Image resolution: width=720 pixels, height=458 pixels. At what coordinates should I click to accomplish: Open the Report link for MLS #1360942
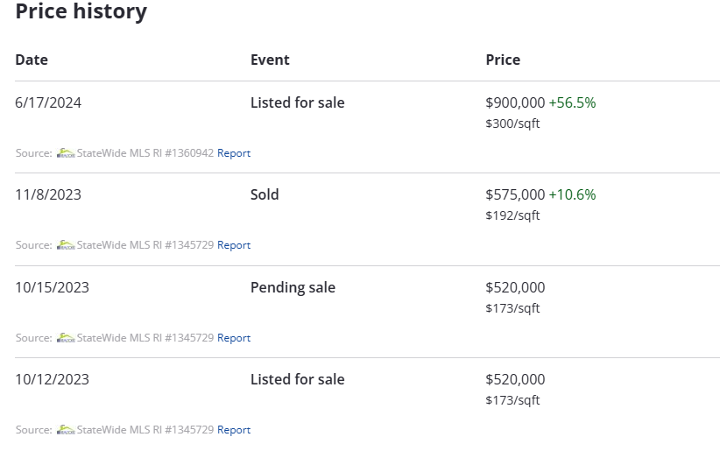234,153
